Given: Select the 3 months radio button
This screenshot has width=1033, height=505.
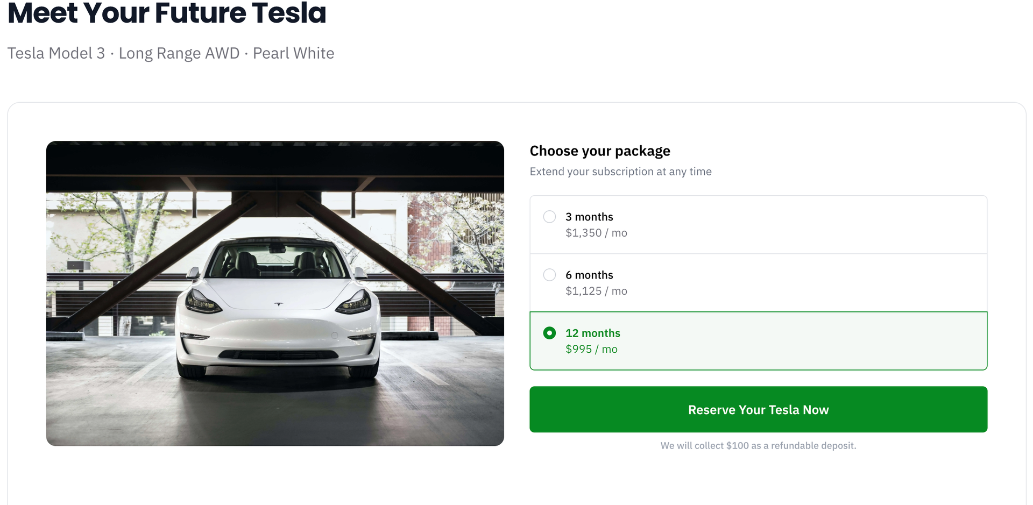Looking at the screenshot, I should click(x=549, y=217).
